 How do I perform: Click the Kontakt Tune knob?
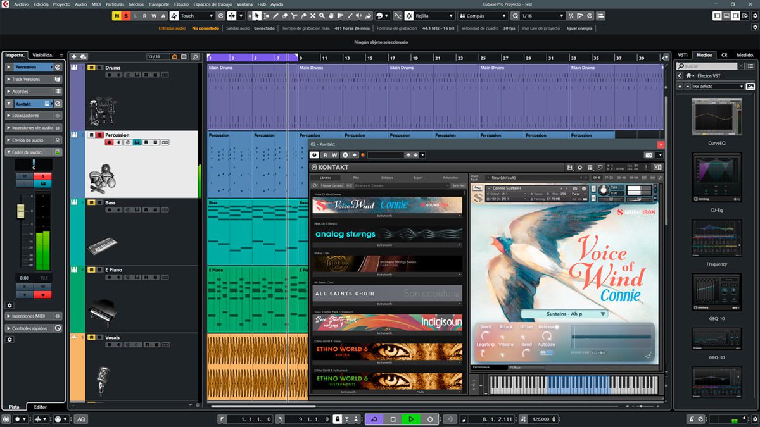(x=604, y=190)
